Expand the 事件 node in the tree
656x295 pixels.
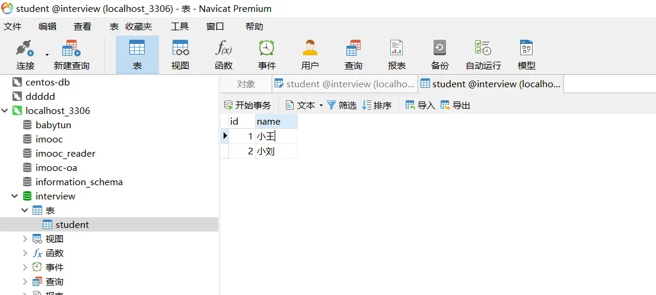[25, 267]
